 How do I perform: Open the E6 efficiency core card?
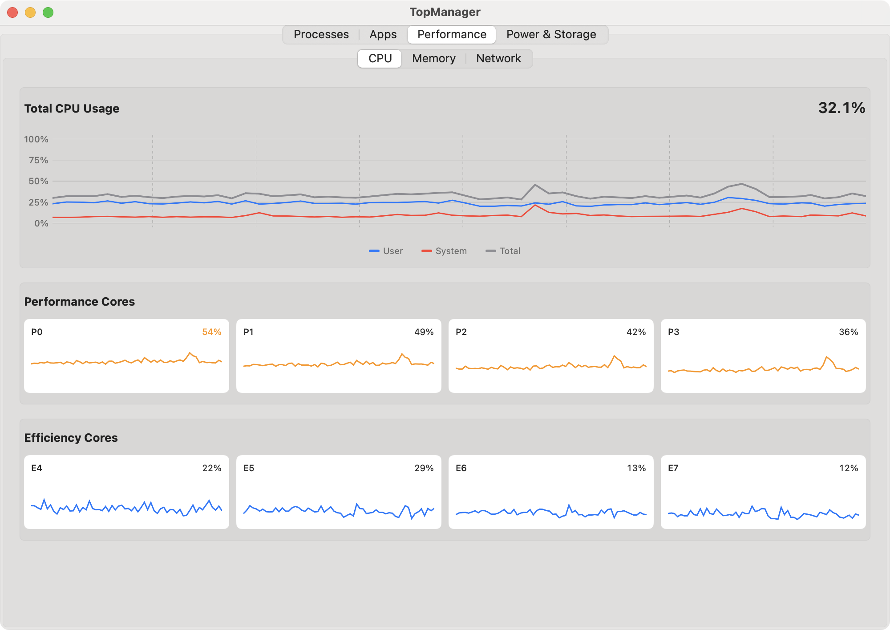tap(551, 492)
